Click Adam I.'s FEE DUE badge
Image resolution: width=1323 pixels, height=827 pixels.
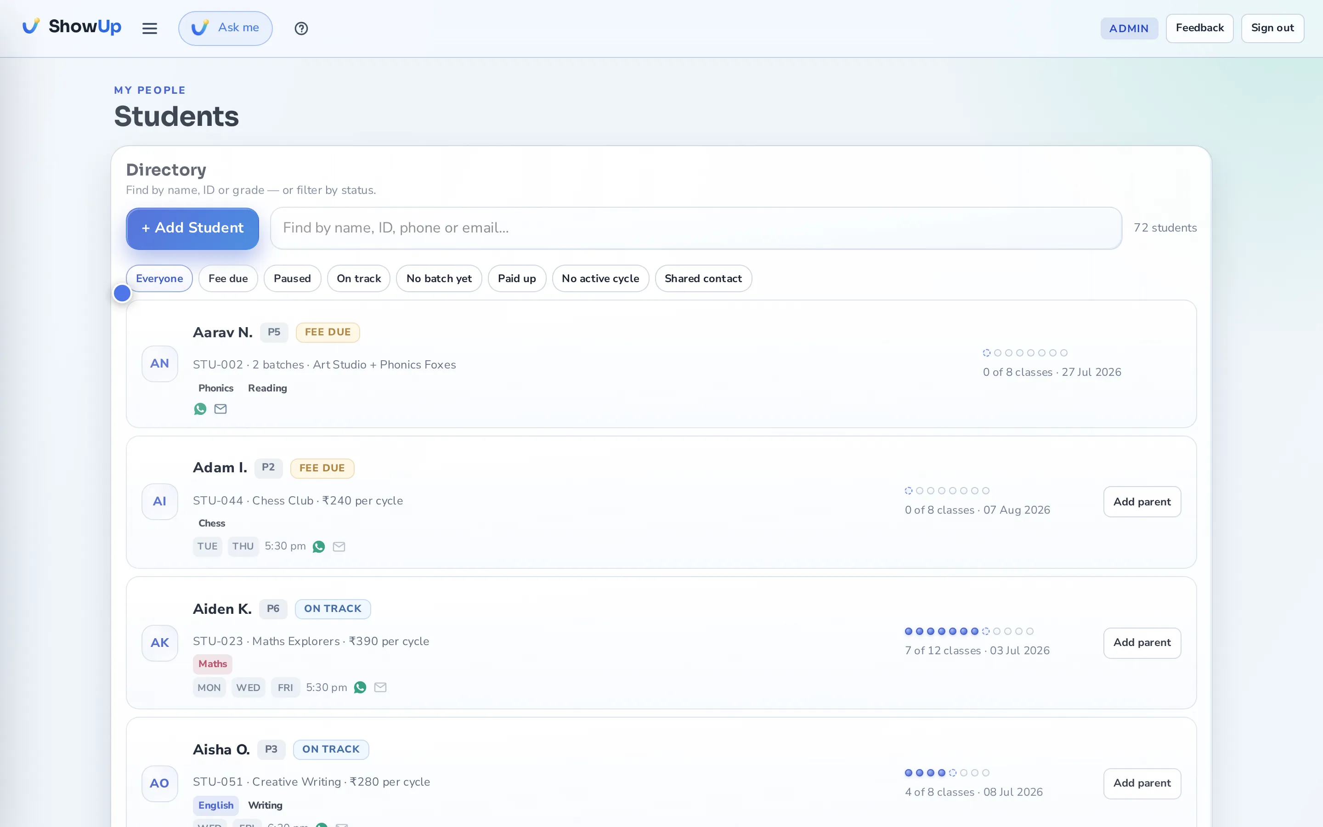pos(322,468)
